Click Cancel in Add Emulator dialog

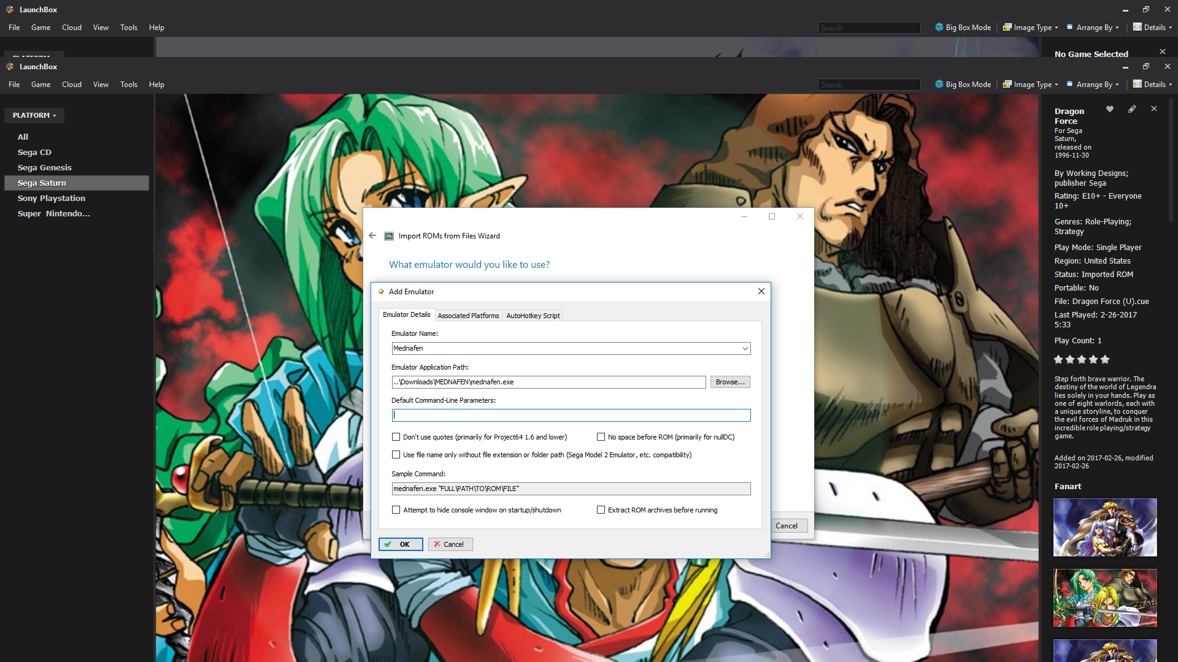pyautogui.click(x=450, y=544)
